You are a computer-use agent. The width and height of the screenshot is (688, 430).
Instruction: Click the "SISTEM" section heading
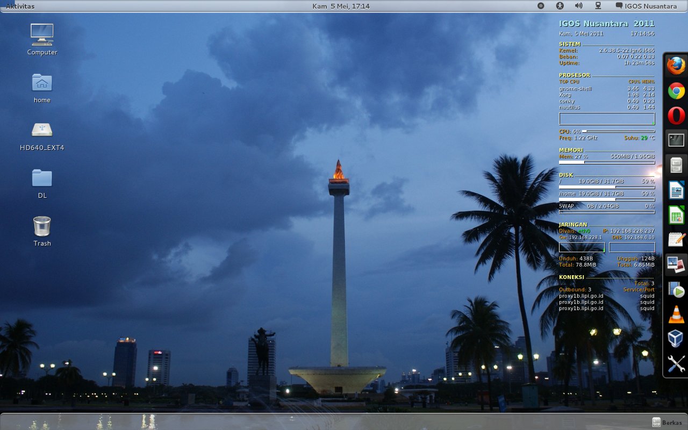(x=570, y=44)
